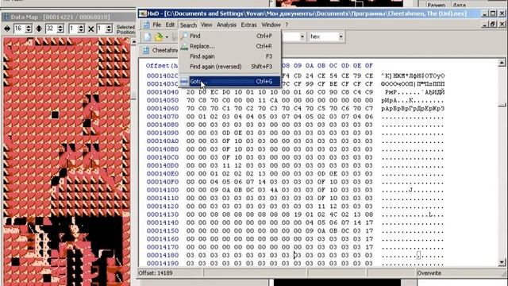Close the open Search menu
The width and height of the screenshot is (508, 286).
188,25
